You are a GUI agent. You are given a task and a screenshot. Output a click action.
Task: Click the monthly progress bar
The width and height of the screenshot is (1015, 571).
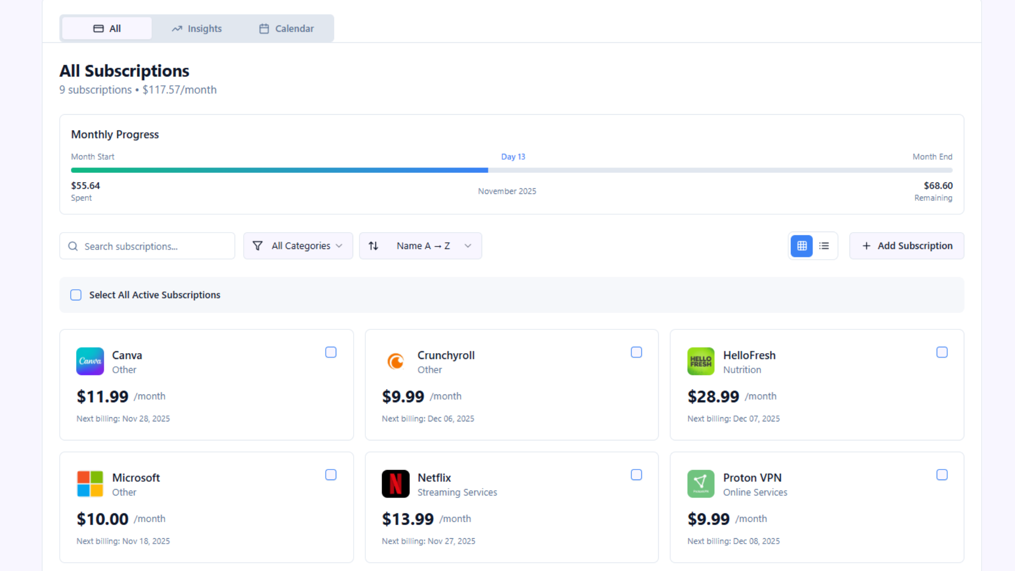(511, 170)
